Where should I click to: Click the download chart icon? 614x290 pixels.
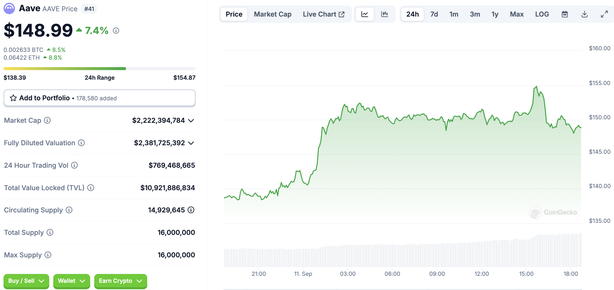click(584, 14)
